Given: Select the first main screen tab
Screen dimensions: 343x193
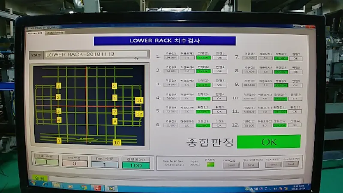Looking at the screenshot, I should point(35,33).
